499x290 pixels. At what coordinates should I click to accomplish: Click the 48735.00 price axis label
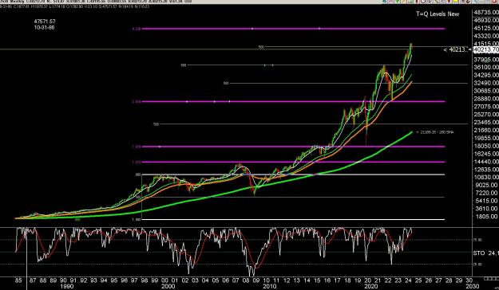(x=486, y=13)
